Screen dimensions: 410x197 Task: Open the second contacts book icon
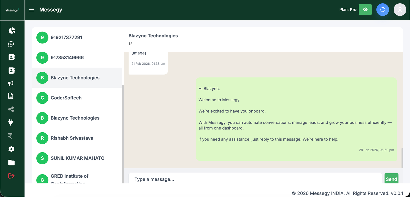click(12, 71)
